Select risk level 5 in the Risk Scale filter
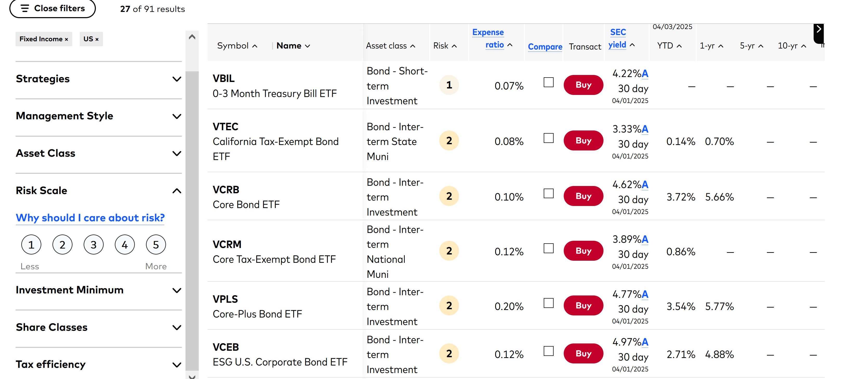The width and height of the screenshot is (850, 379). pyautogui.click(x=156, y=245)
